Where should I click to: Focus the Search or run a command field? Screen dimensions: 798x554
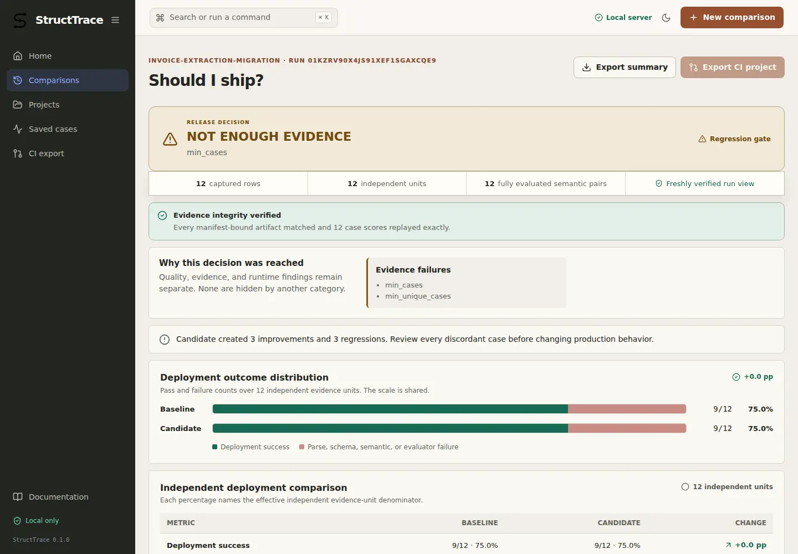coord(244,18)
